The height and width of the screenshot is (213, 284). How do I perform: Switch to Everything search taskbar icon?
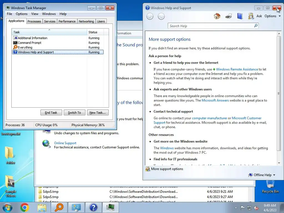[x=59, y=207]
